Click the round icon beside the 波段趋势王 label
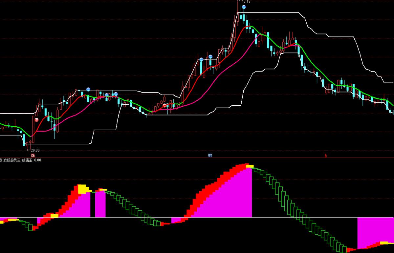 coord(1,160)
